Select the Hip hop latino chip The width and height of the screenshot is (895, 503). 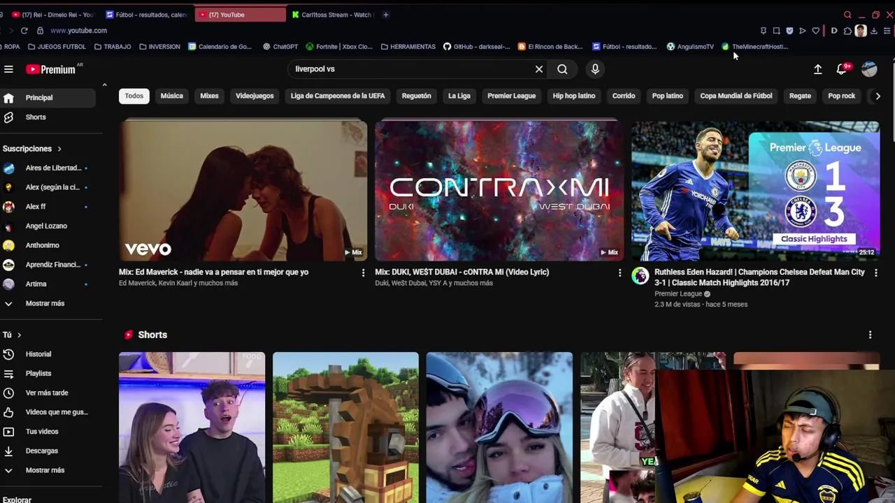point(573,96)
